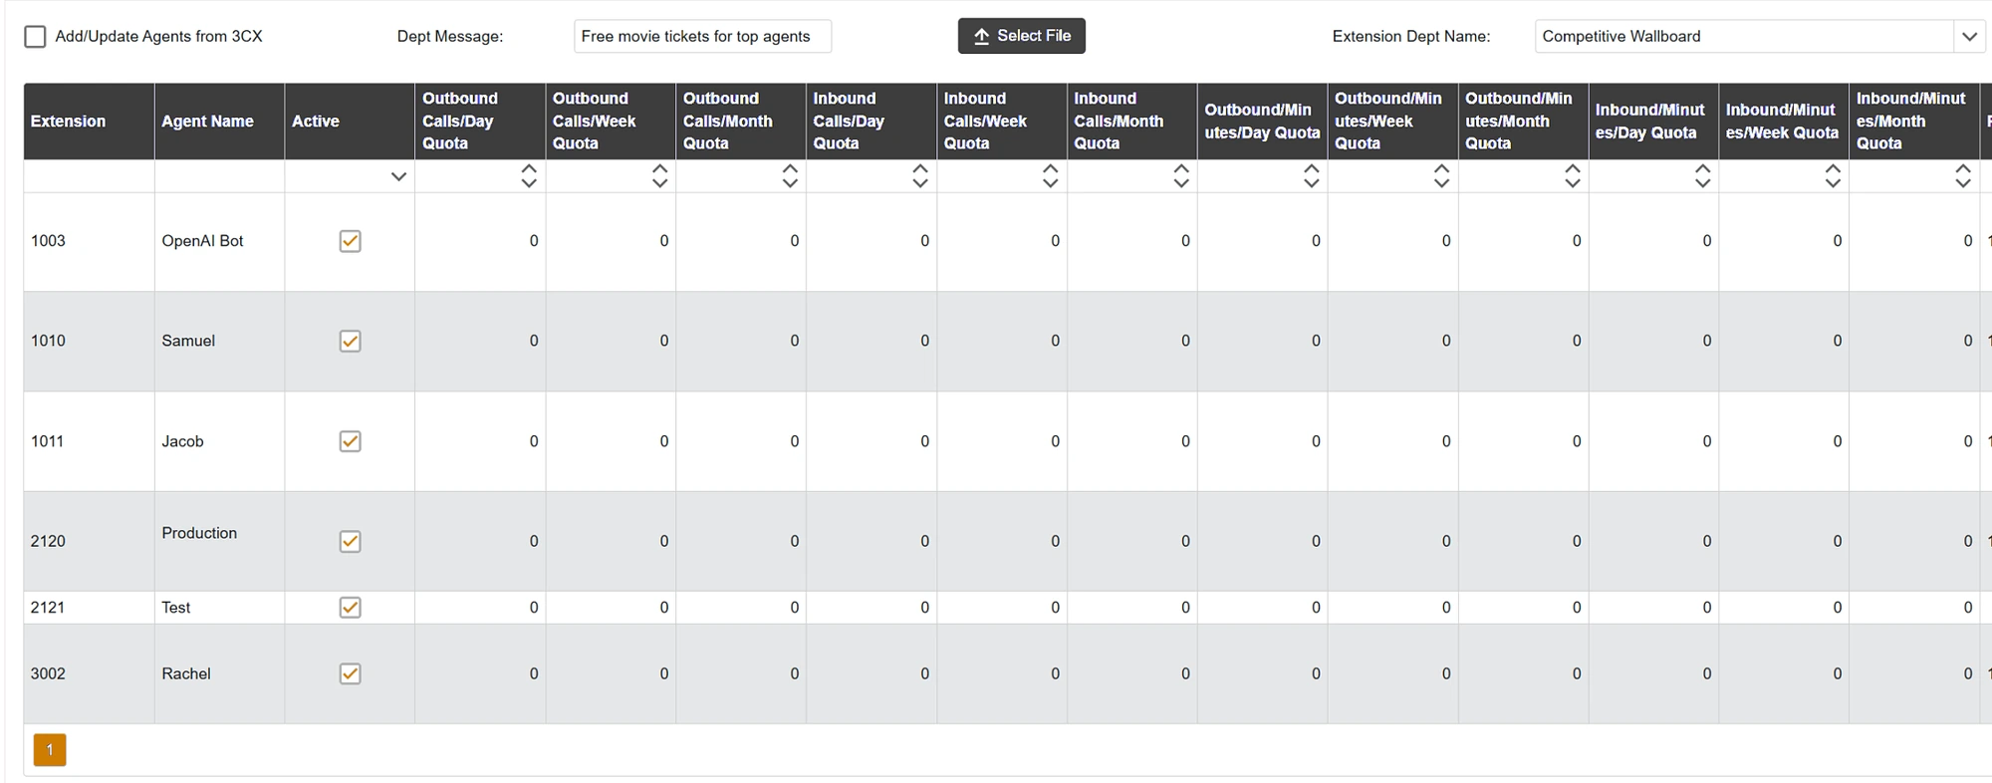The width and height of the screenshot is (1992, 783).
Task: Select extension 2121 cell
Action: (x=89, y=608)
